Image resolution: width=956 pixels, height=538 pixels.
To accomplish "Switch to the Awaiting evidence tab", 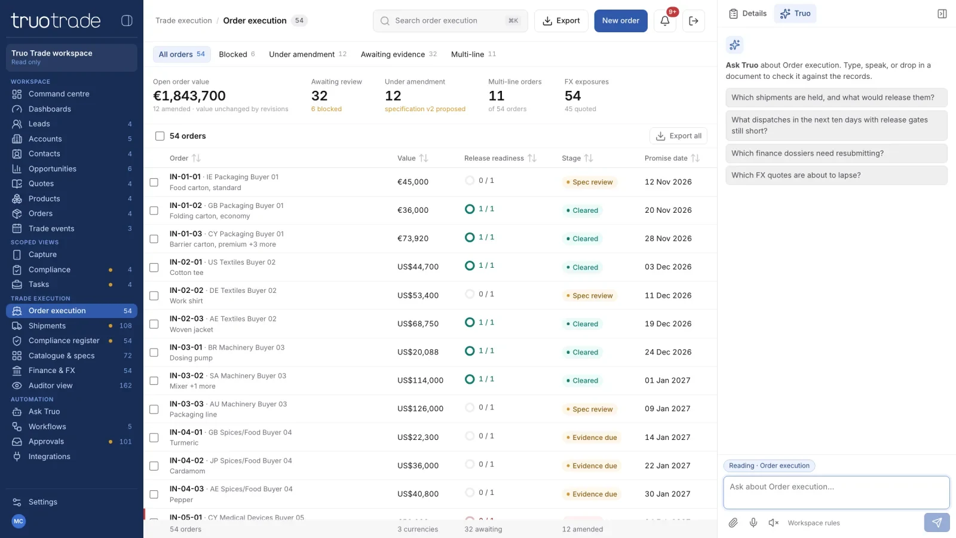I will pos(399,54).
